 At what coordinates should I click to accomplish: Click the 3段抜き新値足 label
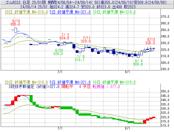pyautogui.click(x=21, y=86)
